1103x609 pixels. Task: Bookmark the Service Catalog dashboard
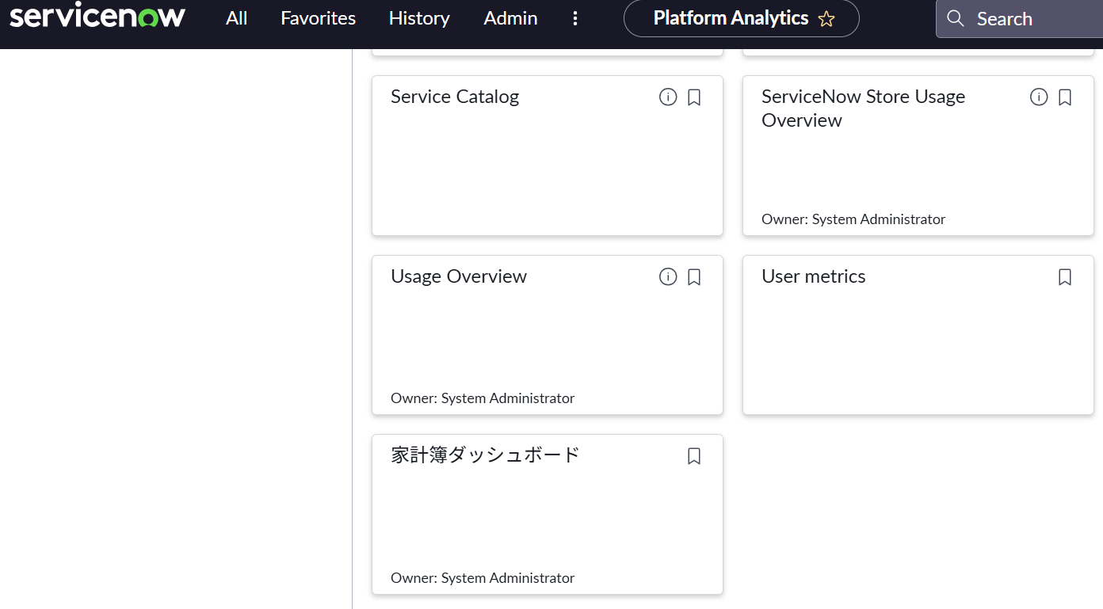pos(694,97)
